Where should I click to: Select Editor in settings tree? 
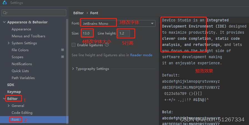coord(12,99)
